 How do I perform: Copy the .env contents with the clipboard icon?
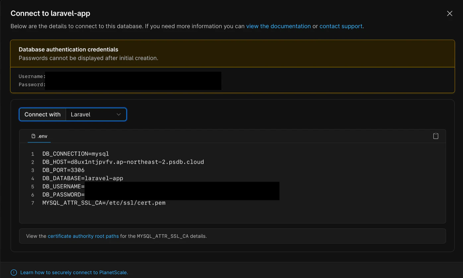436,136
